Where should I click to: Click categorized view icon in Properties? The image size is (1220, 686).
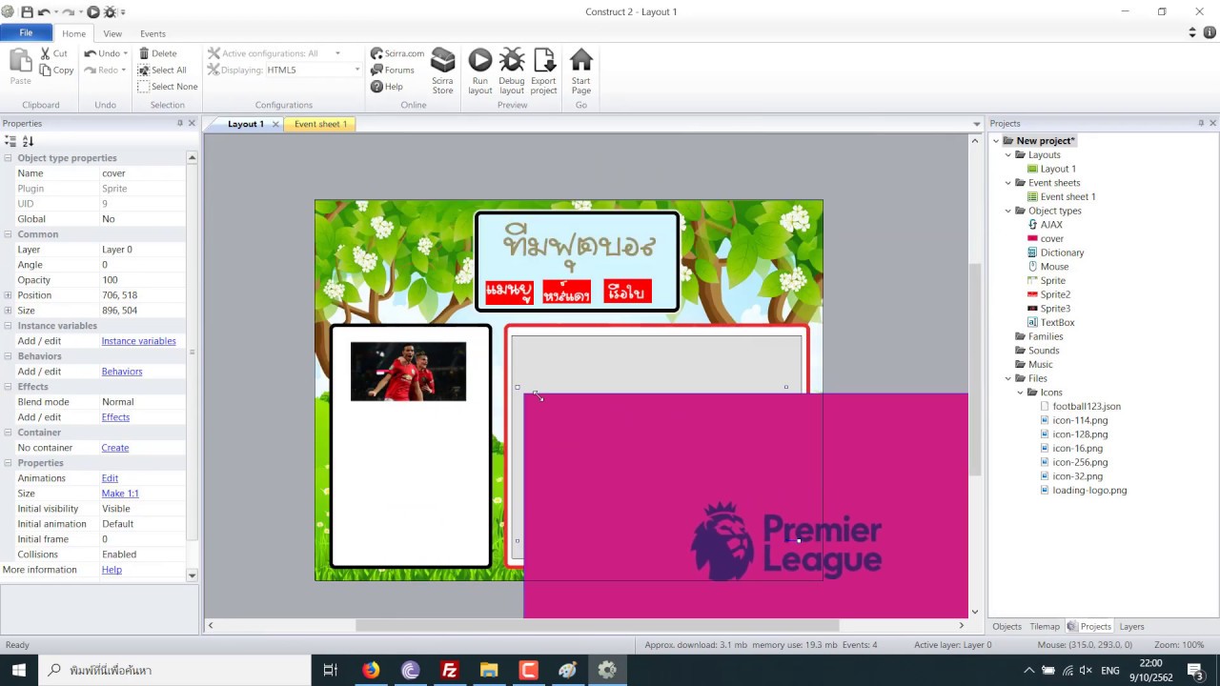point(10,141)
